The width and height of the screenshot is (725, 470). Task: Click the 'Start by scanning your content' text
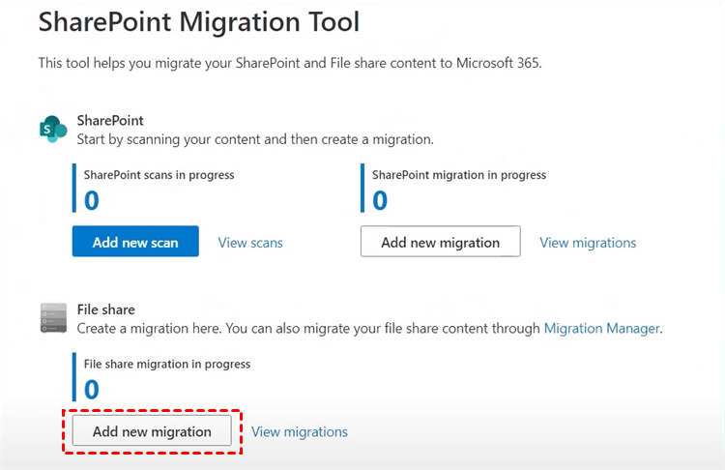pyautogui.click(x=255, y=139)
